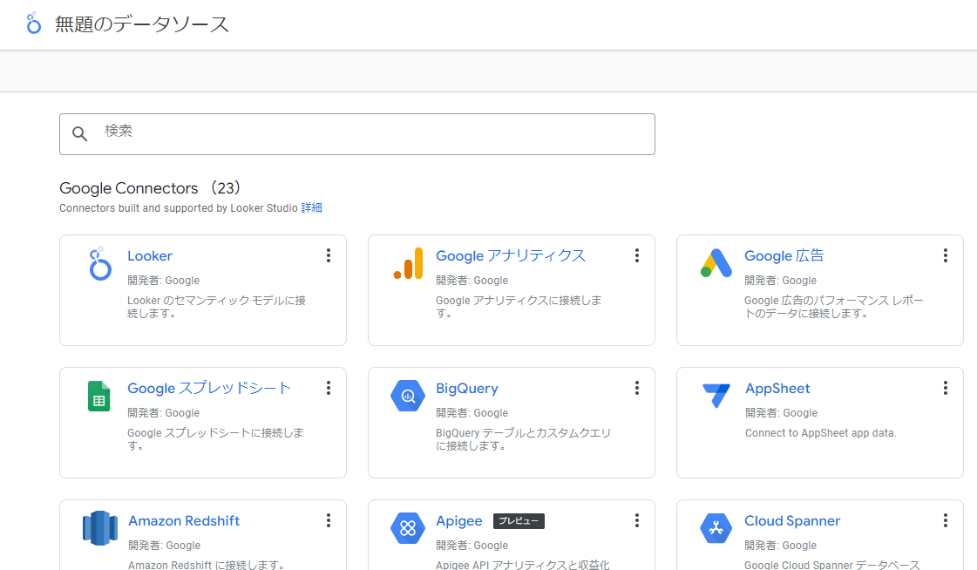Screen dimensions: 977x570
Task: Click 'Amazon Redshift に接続します。' description
Action: pos(207,565)
